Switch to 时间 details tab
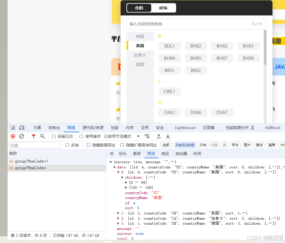This screenshot has height=243, width=285. (x=197, y=154)
